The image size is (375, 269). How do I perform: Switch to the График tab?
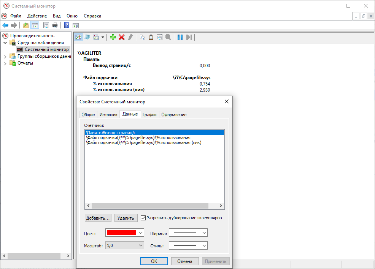150,115
